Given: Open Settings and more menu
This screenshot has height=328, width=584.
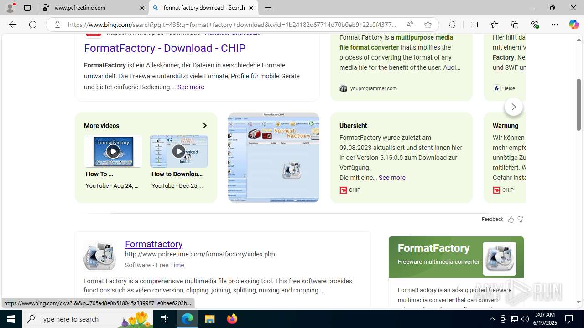Looking at the screenshot, I should [x=555, y=25].
